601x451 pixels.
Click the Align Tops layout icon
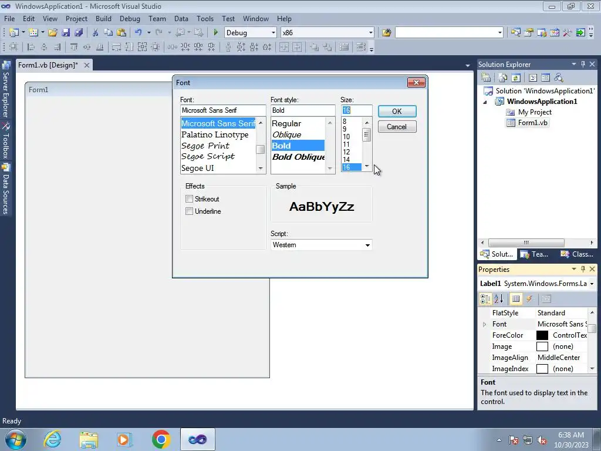74,47
